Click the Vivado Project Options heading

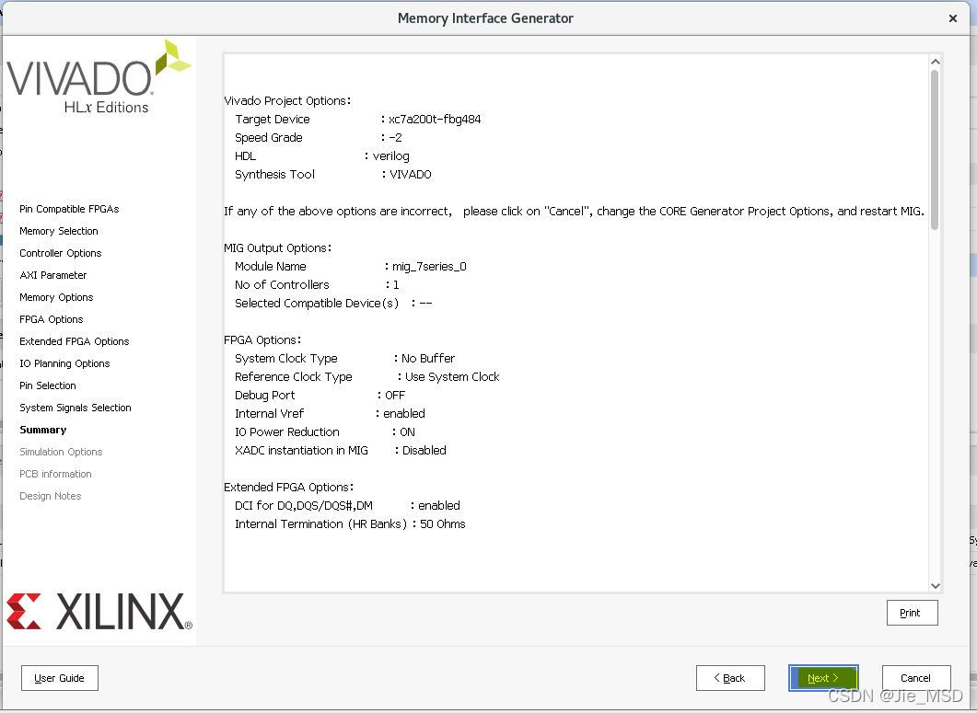coord(287,101)
